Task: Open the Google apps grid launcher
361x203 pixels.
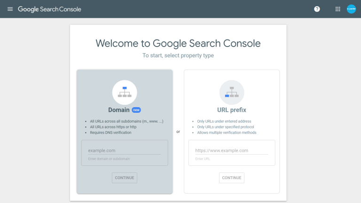Action: coord(337,9)
